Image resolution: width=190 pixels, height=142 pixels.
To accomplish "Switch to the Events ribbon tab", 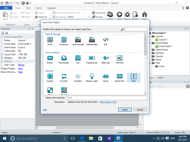I will pyautogui.click(x=39, y=8).
